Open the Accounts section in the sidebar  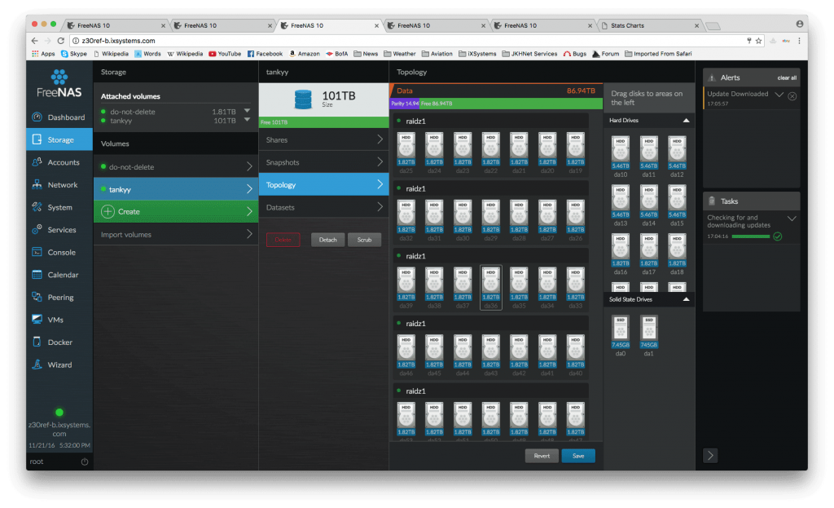(x=59, y=162)
